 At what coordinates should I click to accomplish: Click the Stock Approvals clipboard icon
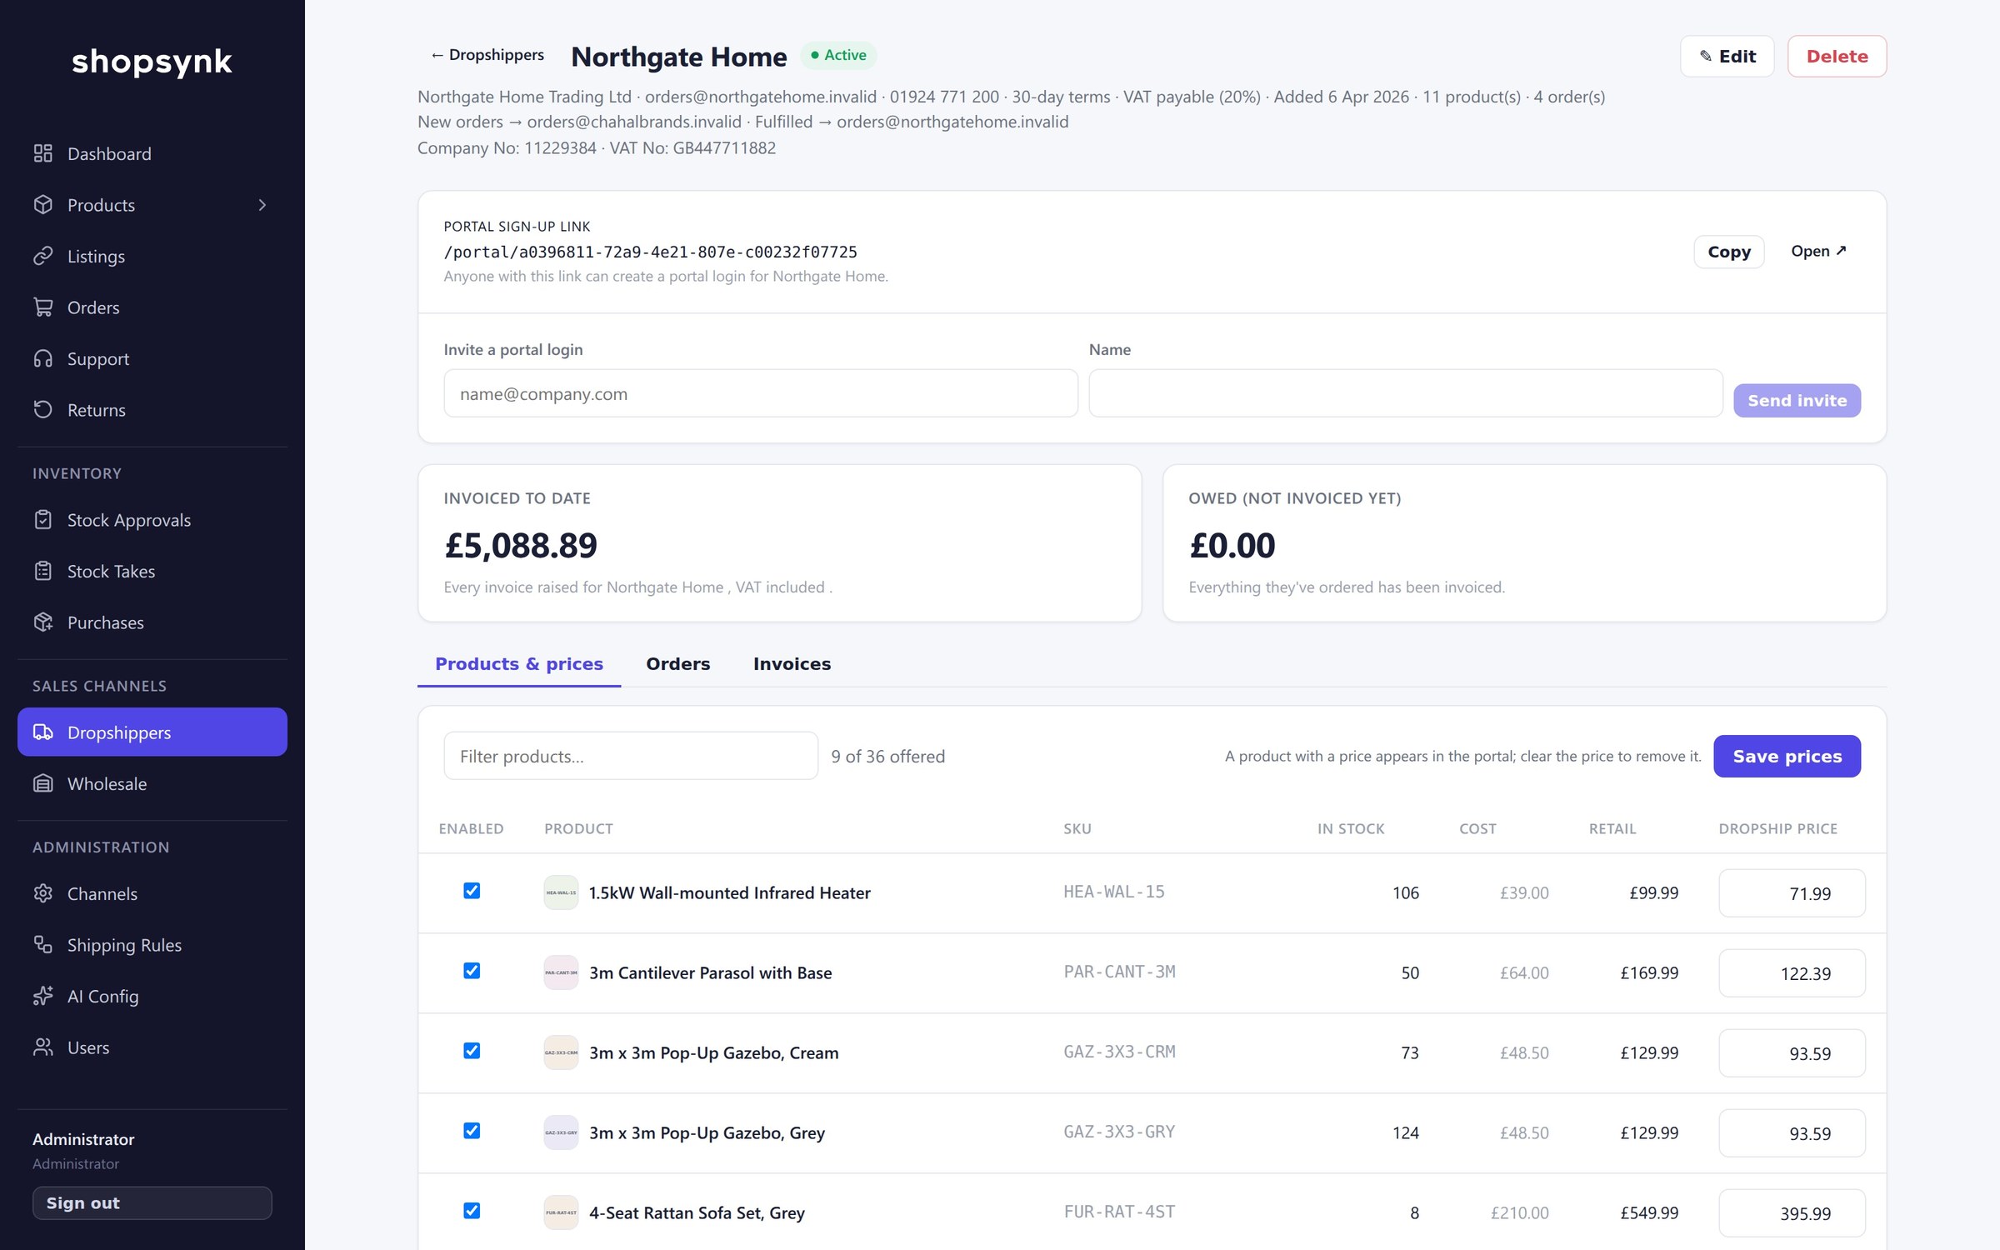click(43, 520)
